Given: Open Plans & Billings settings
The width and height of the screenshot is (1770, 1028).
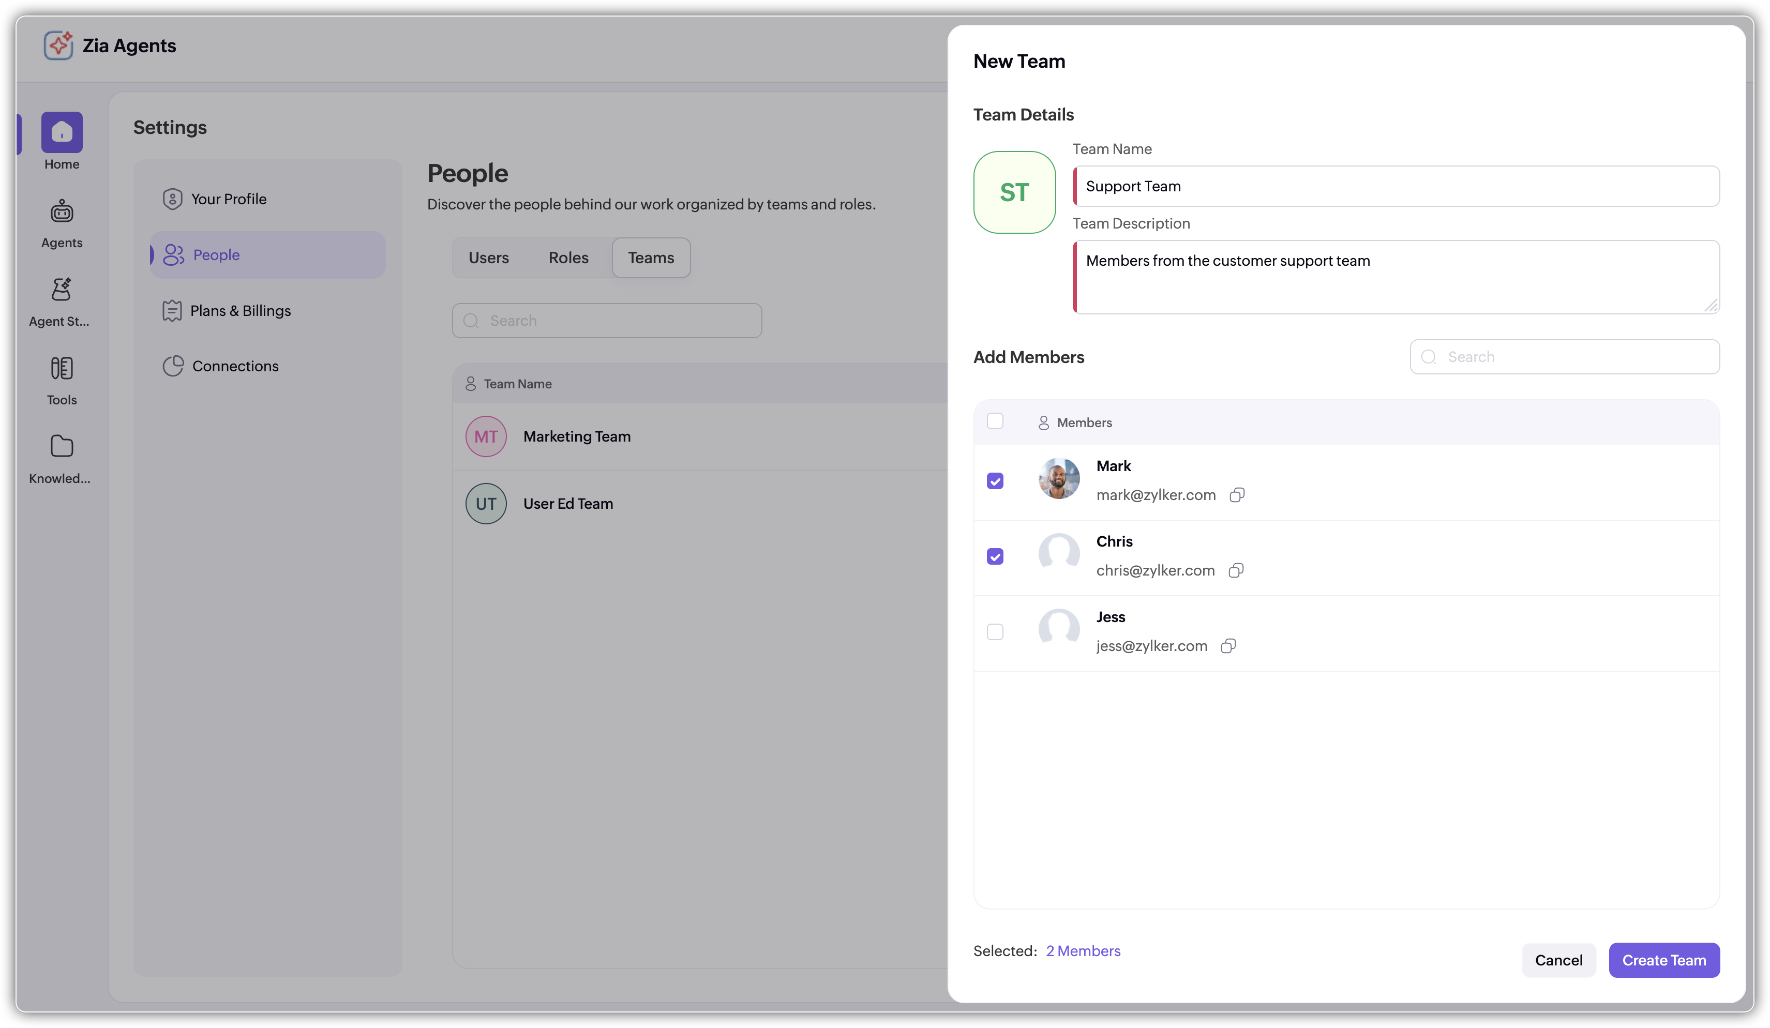Looking at the screenshot, I should pyautogui.click(x=239, y=310).
